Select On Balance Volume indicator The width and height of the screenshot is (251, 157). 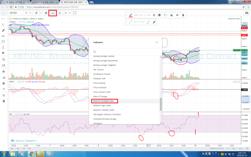[x=102, y=74]
